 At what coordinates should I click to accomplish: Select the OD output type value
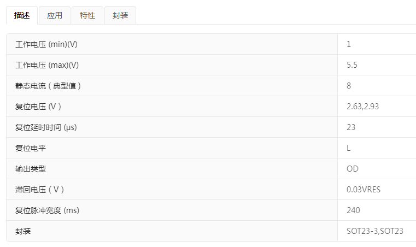tap(353, 169)
